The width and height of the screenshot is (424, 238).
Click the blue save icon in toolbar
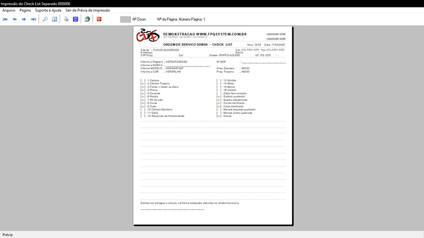coord(75,19)
